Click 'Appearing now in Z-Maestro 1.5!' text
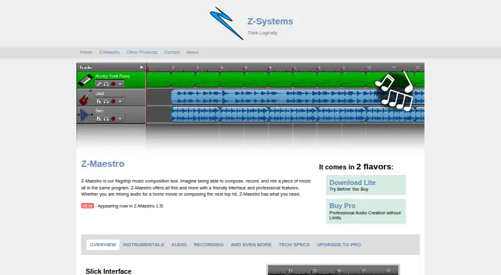501x275 pixels. tap(130, 206)
